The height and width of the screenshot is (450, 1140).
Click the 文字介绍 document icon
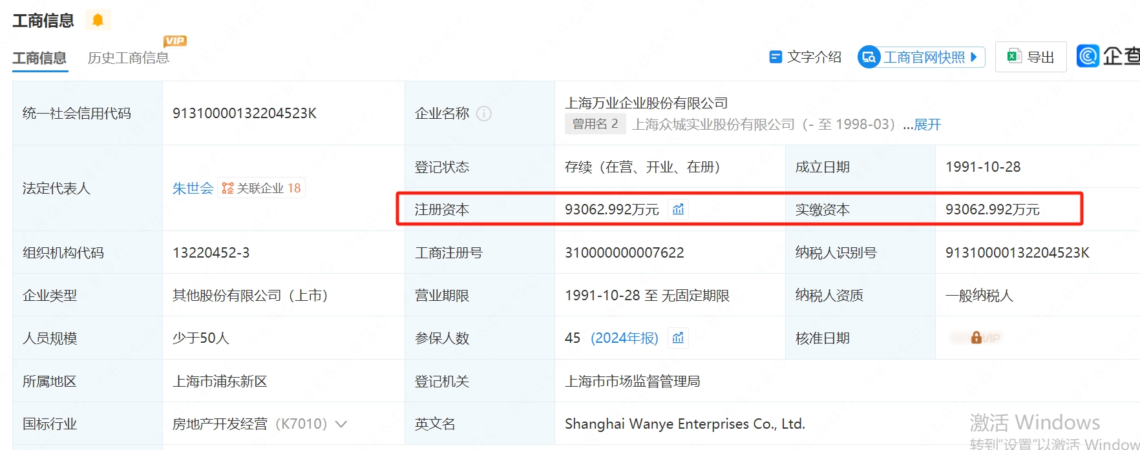[776, 57]
